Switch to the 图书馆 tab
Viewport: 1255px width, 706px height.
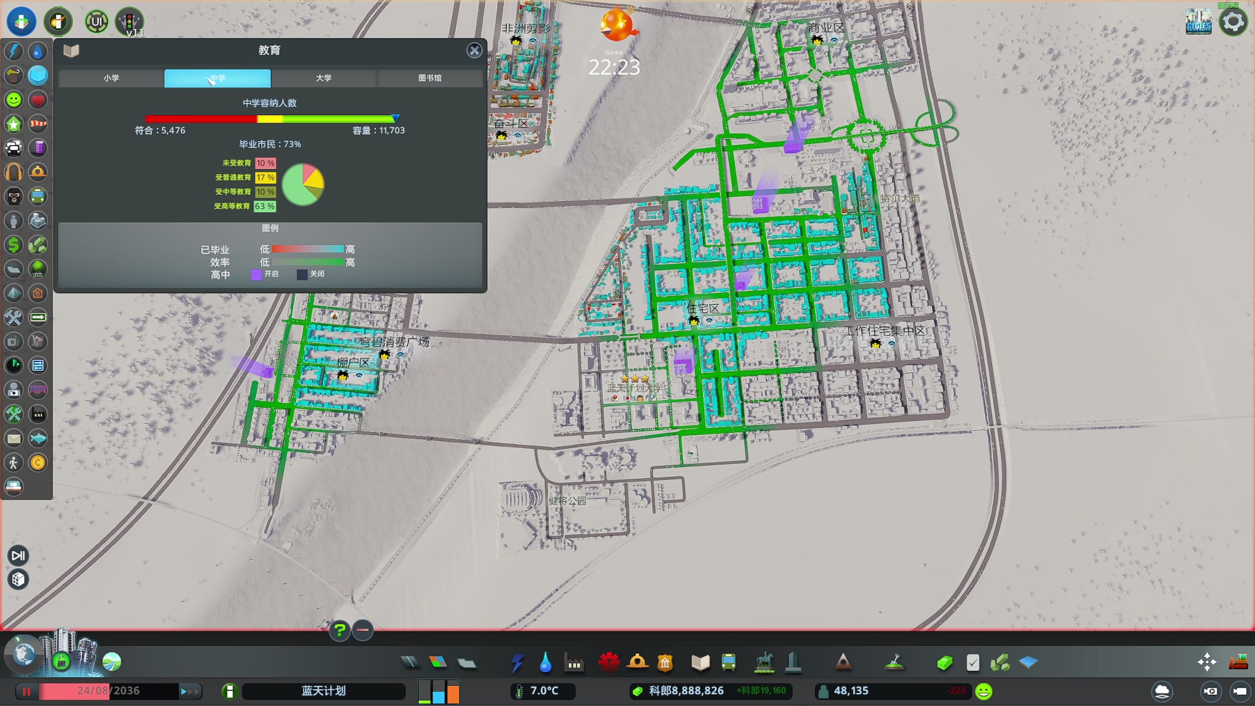coord(430,78)
